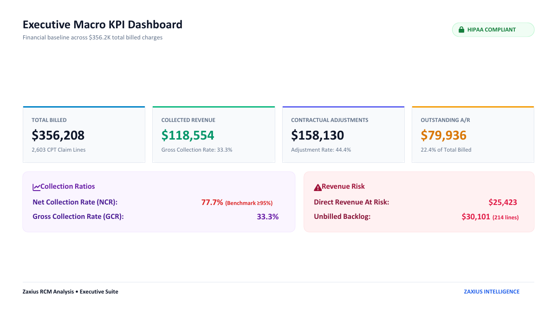Image resolution: width=557 pixels, height=313 pixels.
Task: Click the Unbilled Backlog label
Action: point(342,216)
